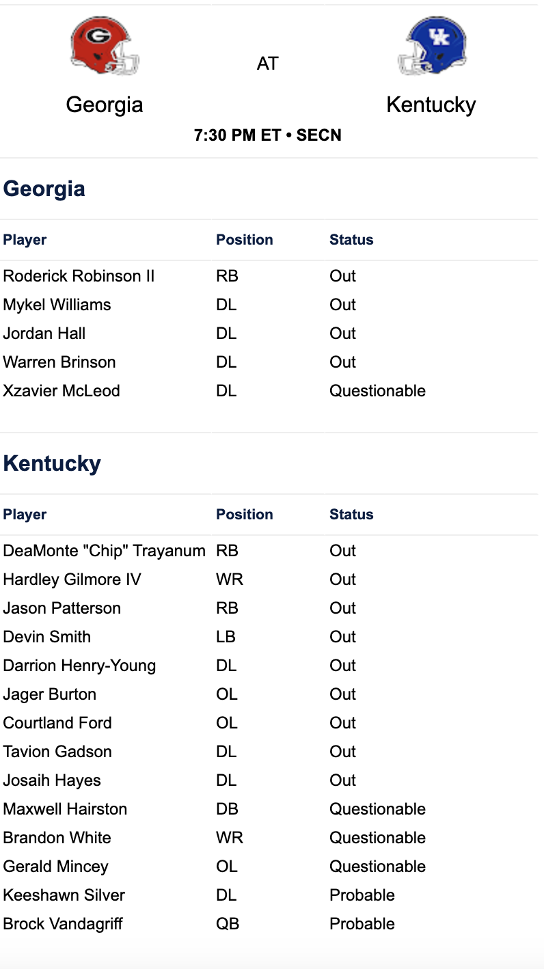The width and height of the screenshot is (544, 969).
Task: Select Mykel Williams player name
Action: click(57, 305)
